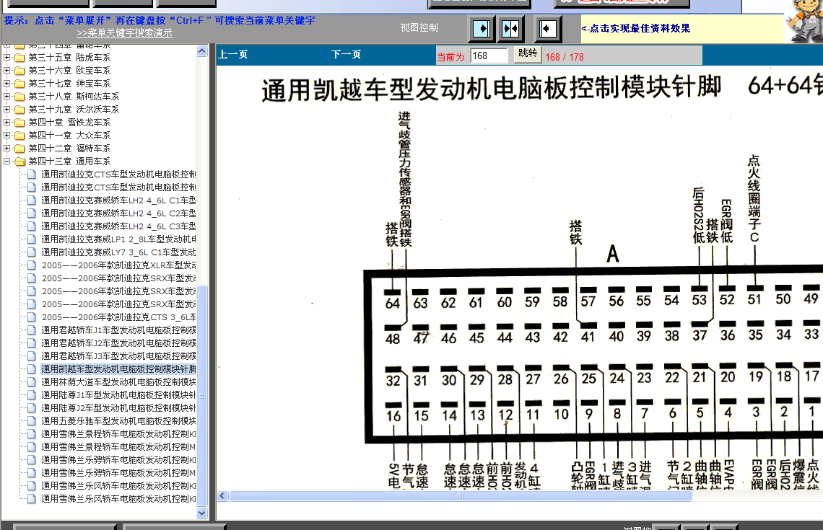Screen dimensions: 823x530
Task: Select 第四十二章 福特车系 chapter label
Action: point(69,149)
